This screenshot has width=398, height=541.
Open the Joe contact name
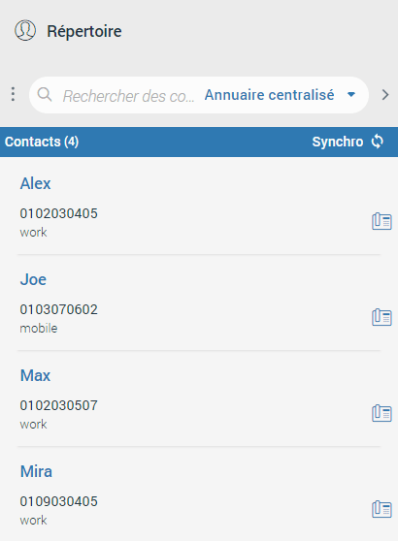pyautogui.click(x=33, y=279)
